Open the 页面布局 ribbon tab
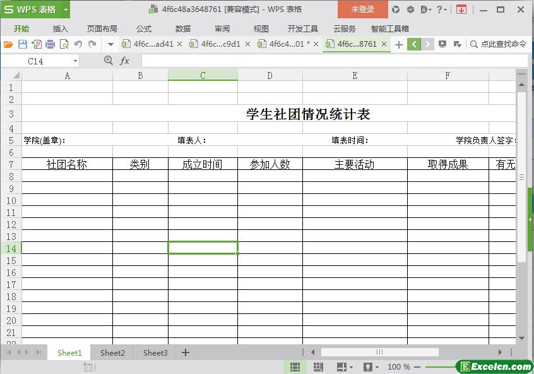 (x=102, y=28)
